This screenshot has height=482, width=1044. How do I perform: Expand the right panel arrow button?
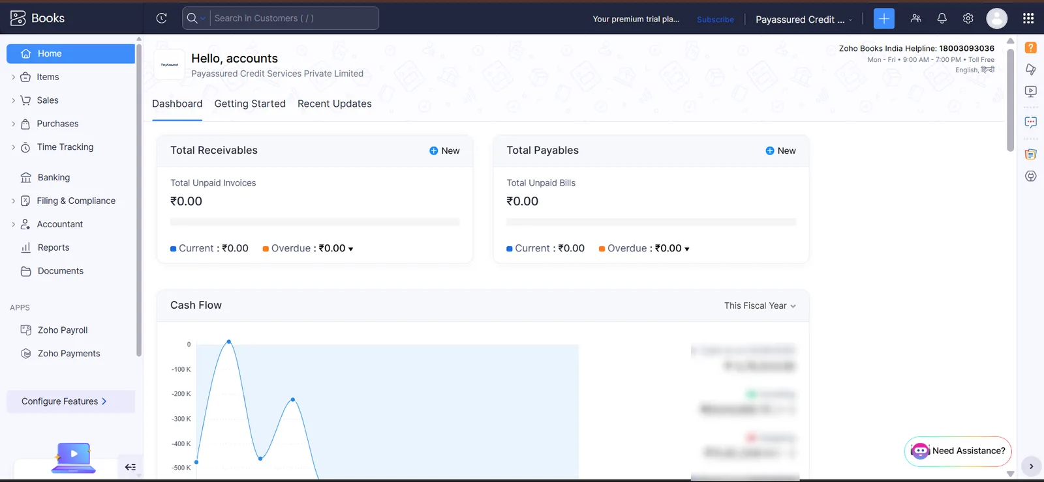(x=1031, y=466)
